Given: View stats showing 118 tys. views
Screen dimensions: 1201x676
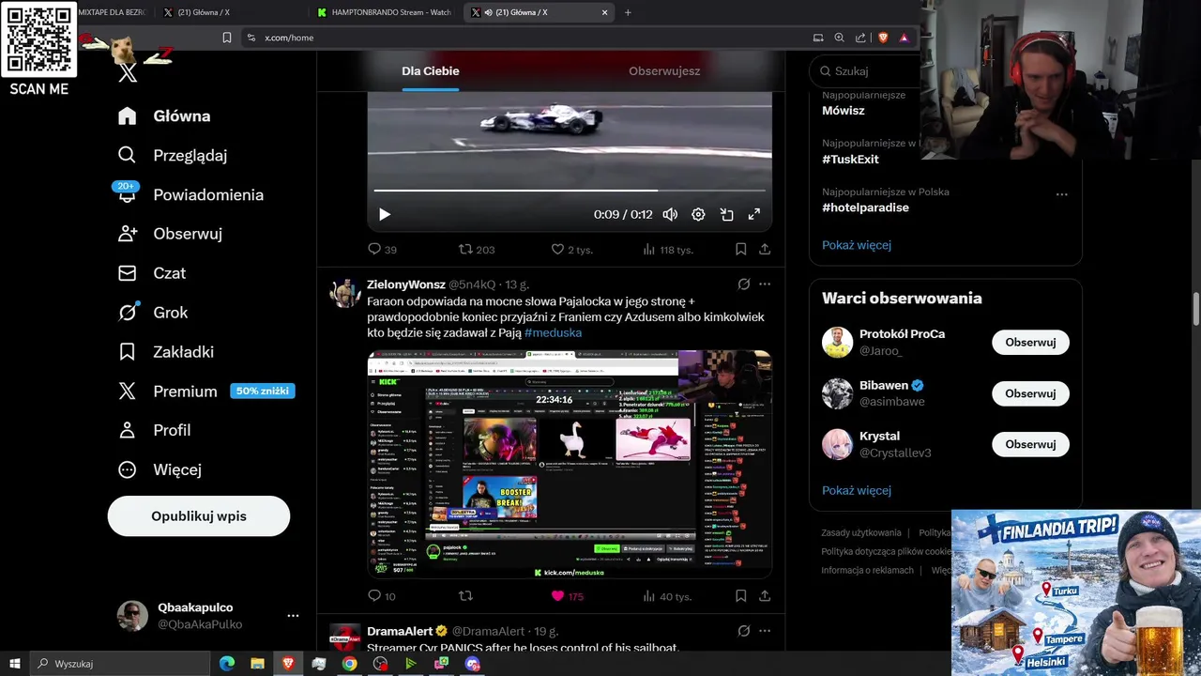Looking at the screenshot, I should pos(667,249).
